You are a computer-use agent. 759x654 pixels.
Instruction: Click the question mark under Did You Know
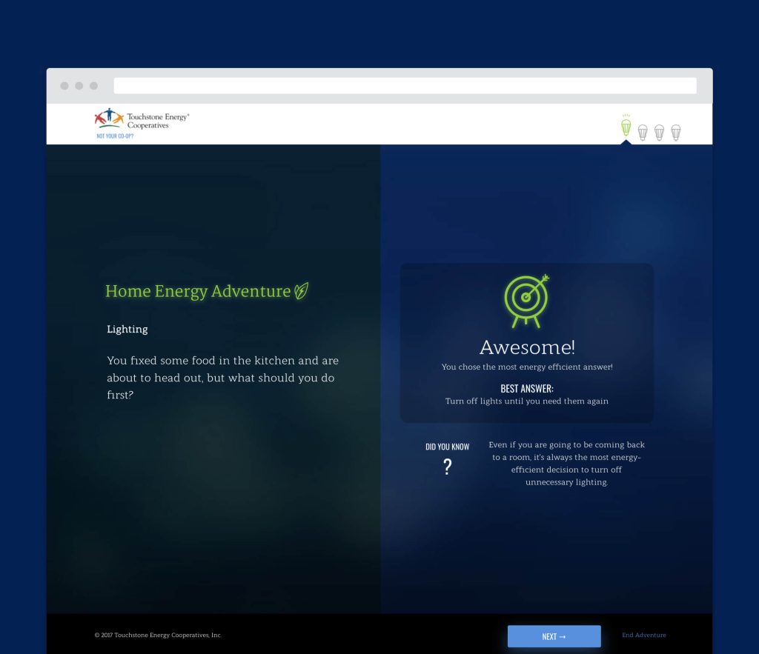tap(447, 467)
